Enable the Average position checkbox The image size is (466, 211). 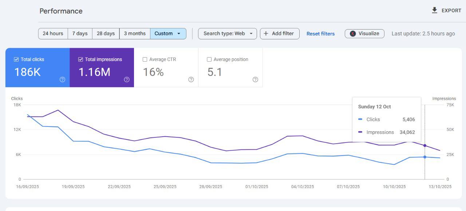(x=209, y=59)
